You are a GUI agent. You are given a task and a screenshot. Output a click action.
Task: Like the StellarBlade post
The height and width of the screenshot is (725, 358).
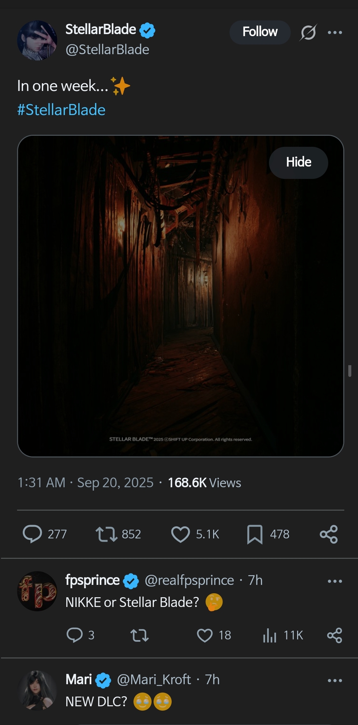click(x=181, y=534)
